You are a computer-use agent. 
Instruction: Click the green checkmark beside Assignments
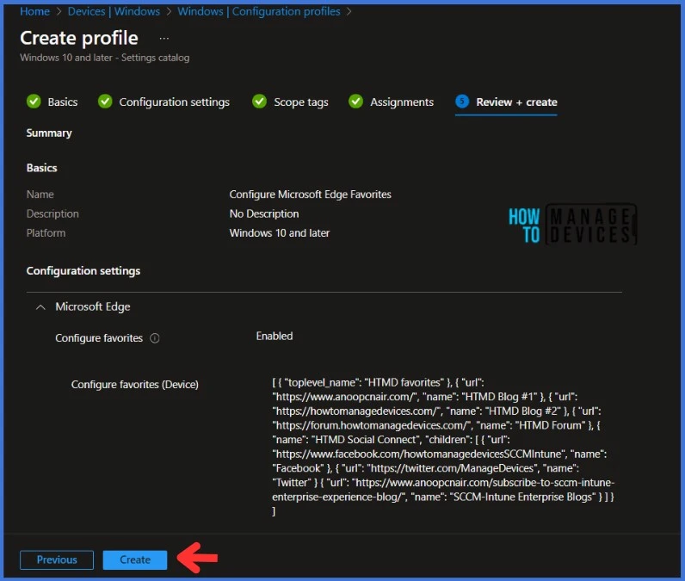355,102
